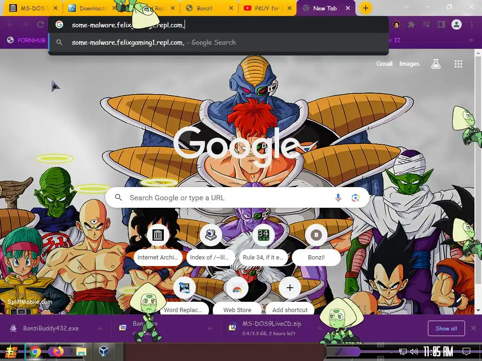482x361 pixels.
Task: Open a new tab with the plus button
Action: coord(365,8)
